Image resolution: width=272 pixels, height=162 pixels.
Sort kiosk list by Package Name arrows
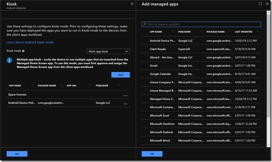point(61,85)
